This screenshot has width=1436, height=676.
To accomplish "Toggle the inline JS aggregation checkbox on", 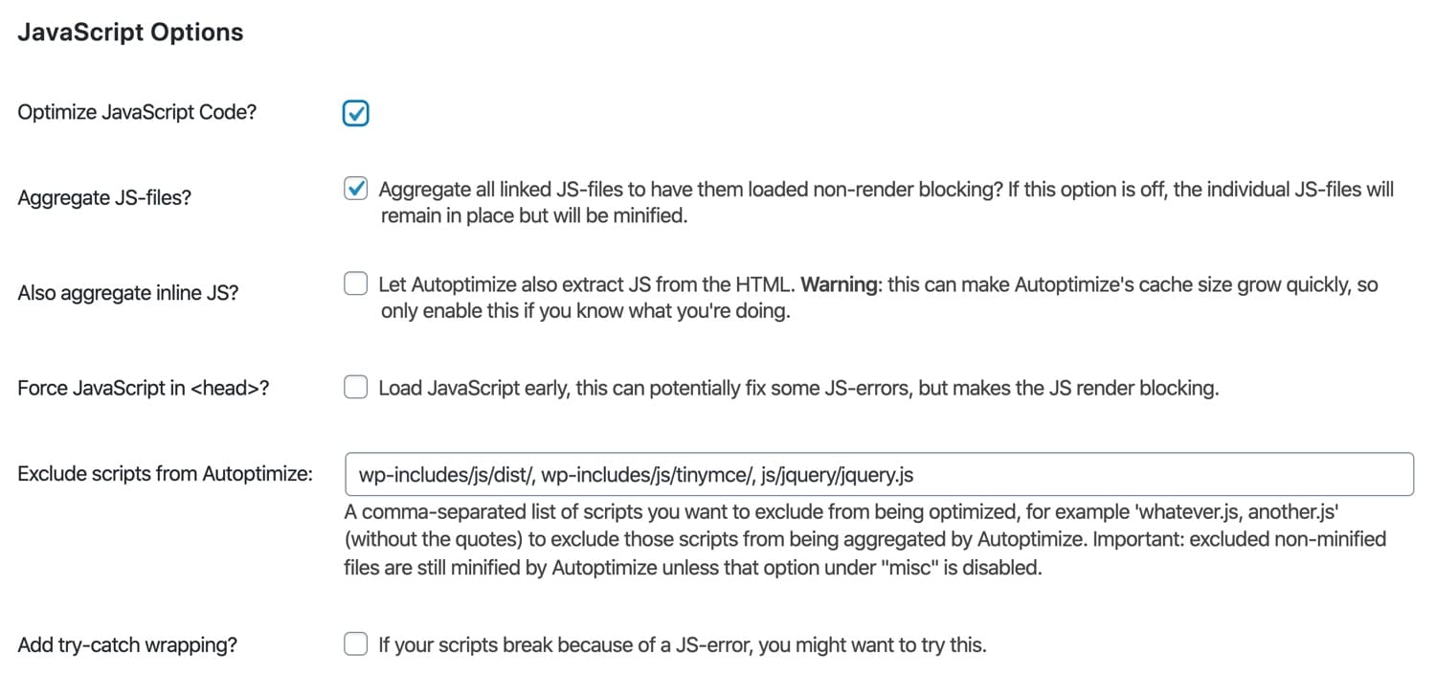I will coord(355,282).
